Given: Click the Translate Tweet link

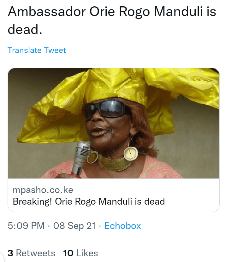Looking at the screenshot, I should [37, 50].
